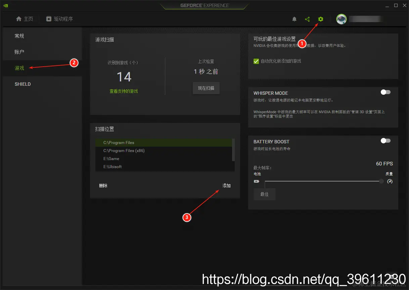This screenshot has width=409, height=290.
Task: Click the 现在扫描 scan now button
Action: 206,88
